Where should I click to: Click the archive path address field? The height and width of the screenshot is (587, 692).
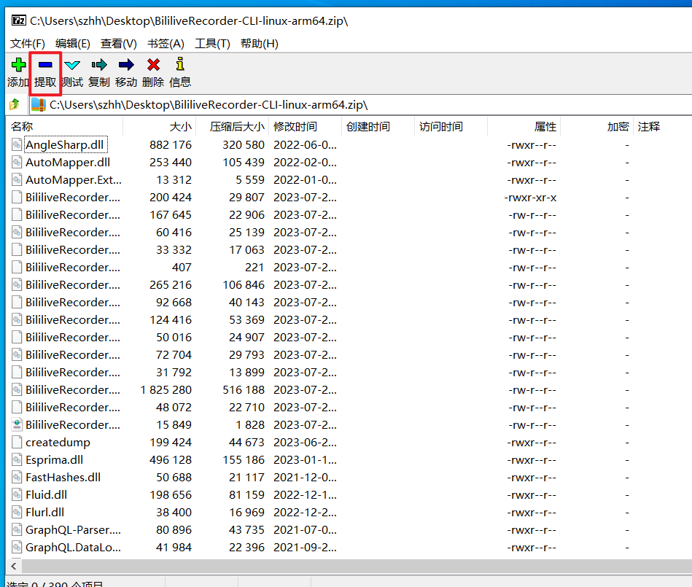[x=360, y=104]
